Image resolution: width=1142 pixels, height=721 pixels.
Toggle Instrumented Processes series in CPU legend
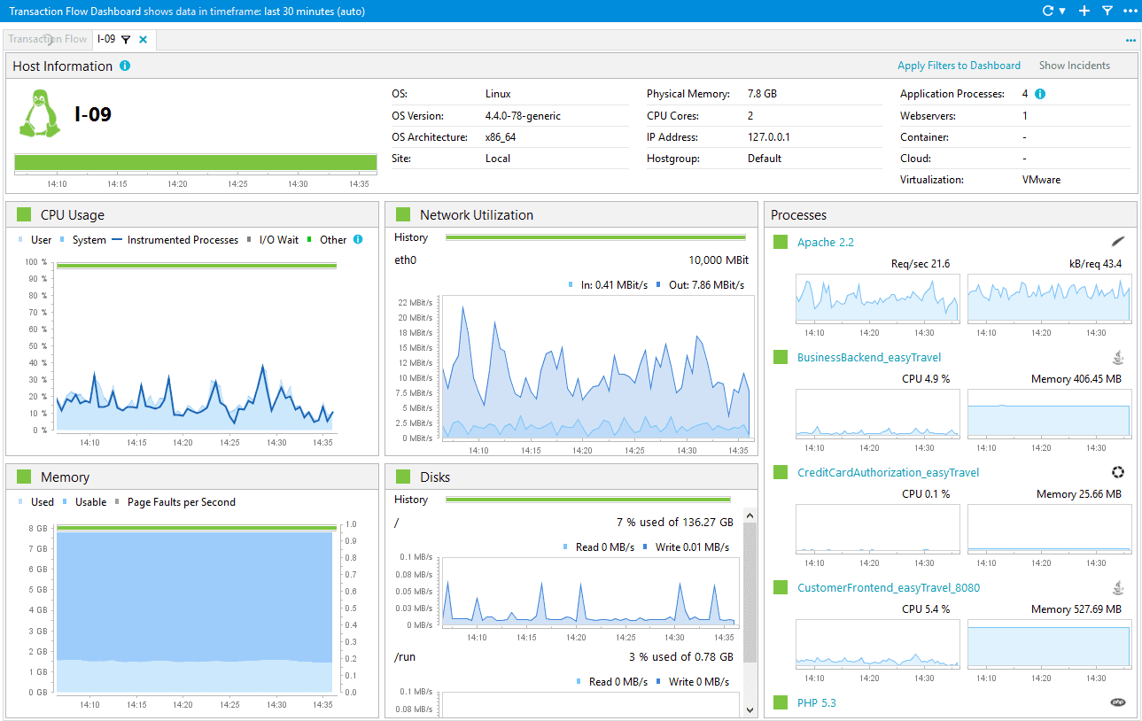[x=175, y=240]
